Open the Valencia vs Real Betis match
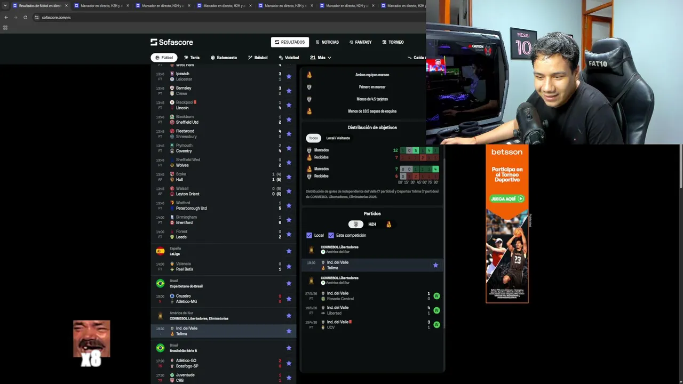The height and width of the screenshot is (384, 683). click(224, 267)
